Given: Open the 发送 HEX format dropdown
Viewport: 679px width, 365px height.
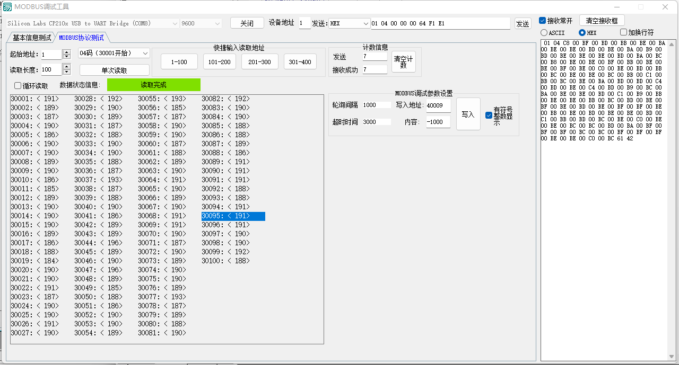Looking at the screenshot, I should tap(349, 23).
